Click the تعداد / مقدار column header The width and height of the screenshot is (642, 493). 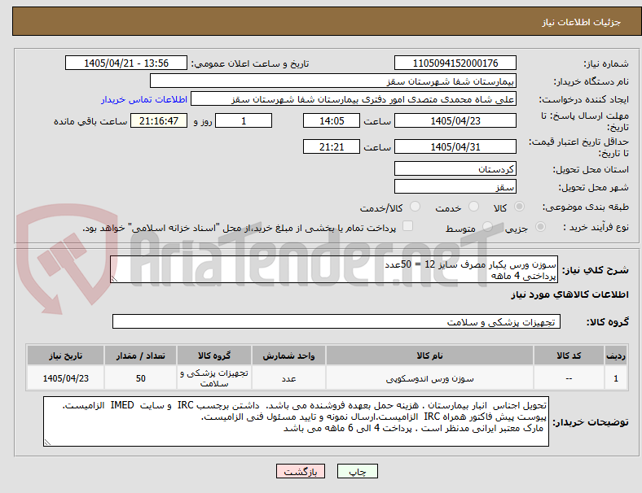pos(140,356)
